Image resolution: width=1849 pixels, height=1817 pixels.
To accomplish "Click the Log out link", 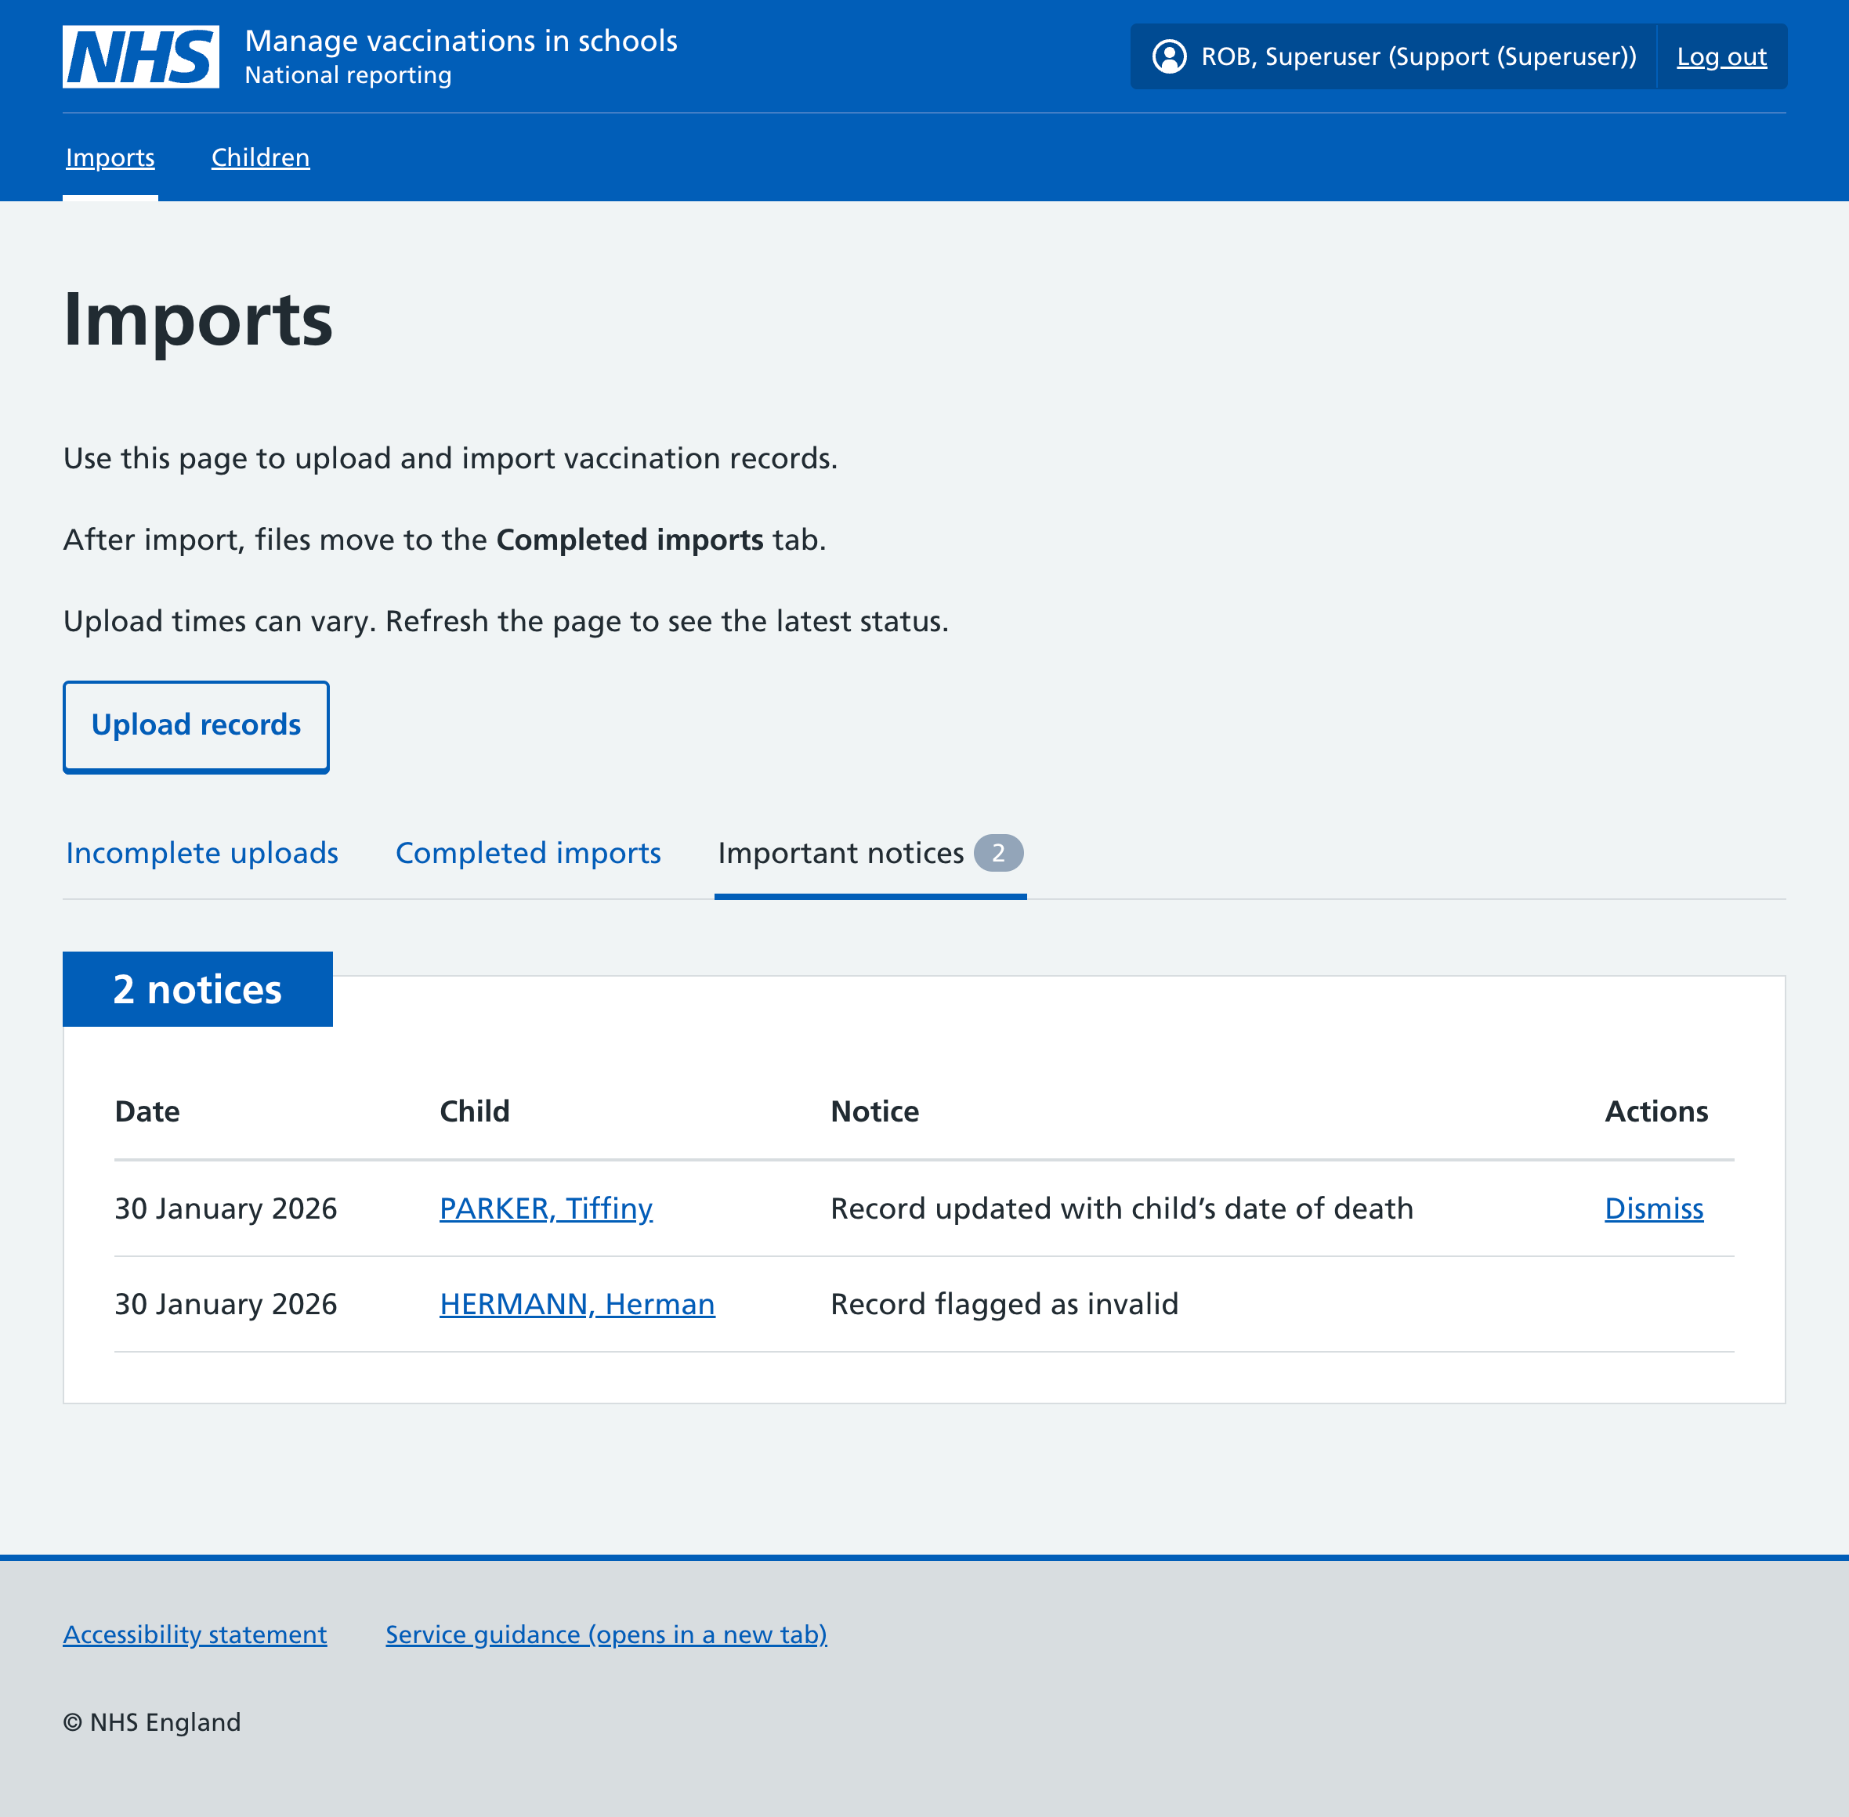I will pos(1721,56).
